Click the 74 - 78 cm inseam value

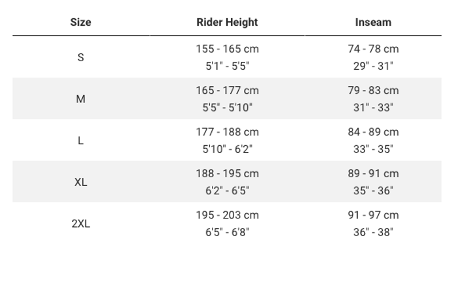pyautogui.click(x=373, y=49)
